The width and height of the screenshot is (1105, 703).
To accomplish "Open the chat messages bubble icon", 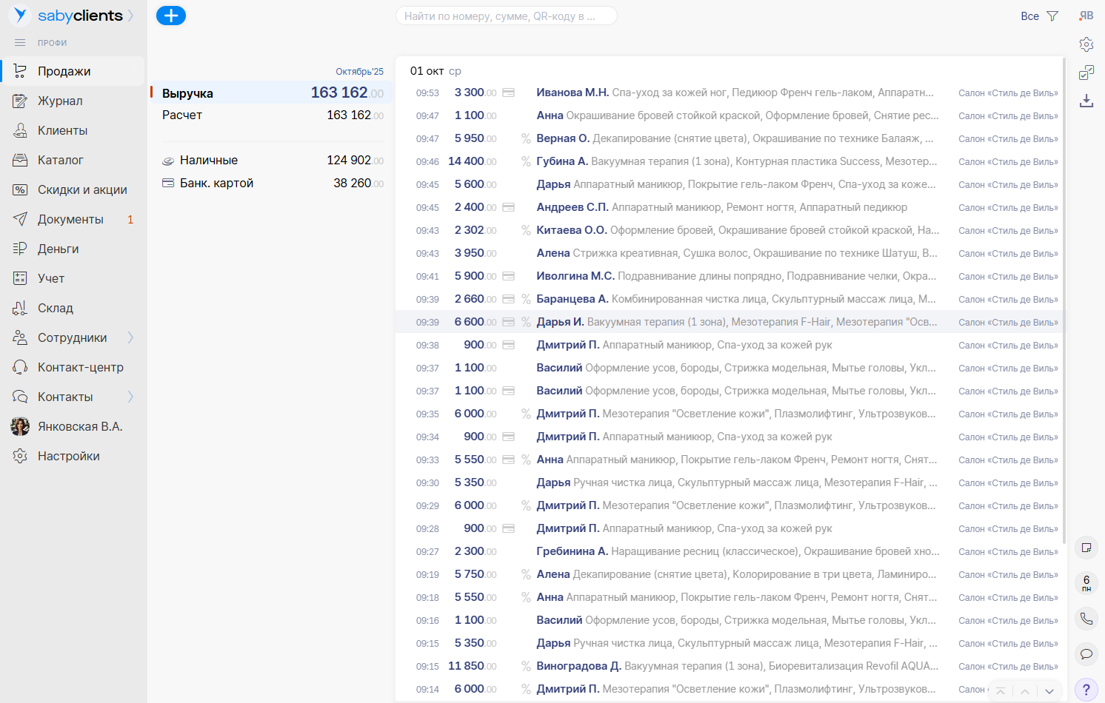I will 1086,653.
